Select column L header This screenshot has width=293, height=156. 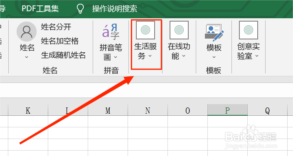pyautogui.click(x=68, y=110)
